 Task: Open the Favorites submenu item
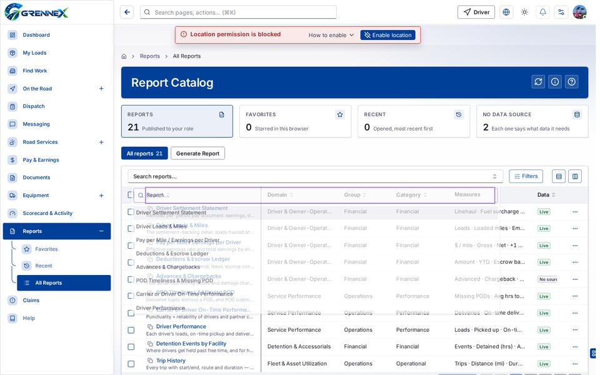pos(46,249)
